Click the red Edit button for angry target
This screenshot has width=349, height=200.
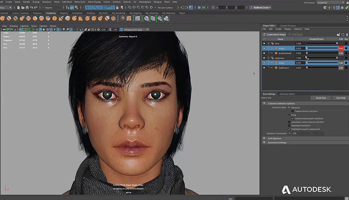[341, 48]
